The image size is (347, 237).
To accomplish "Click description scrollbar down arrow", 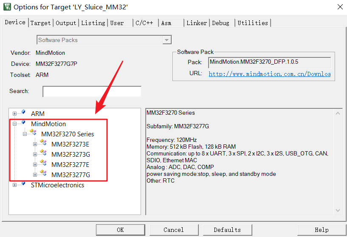I will [x=338, y=210].
